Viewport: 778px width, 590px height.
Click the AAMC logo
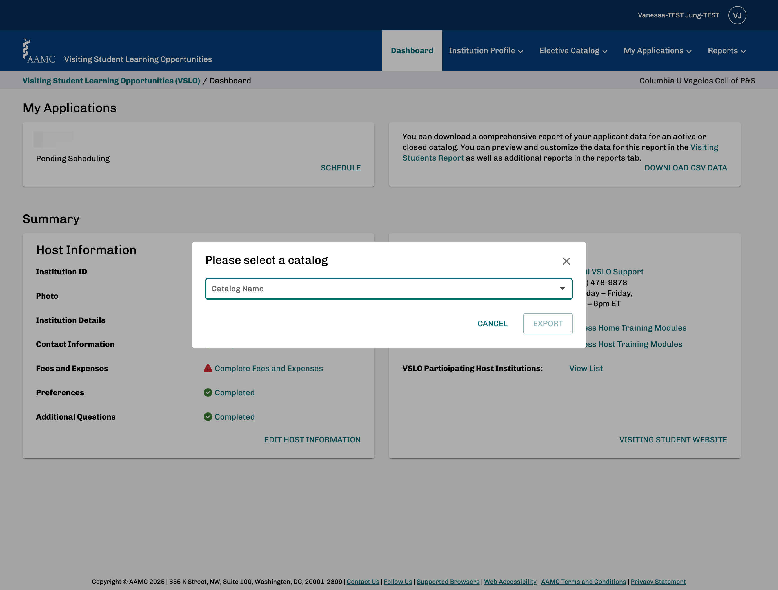coord(39,51)
